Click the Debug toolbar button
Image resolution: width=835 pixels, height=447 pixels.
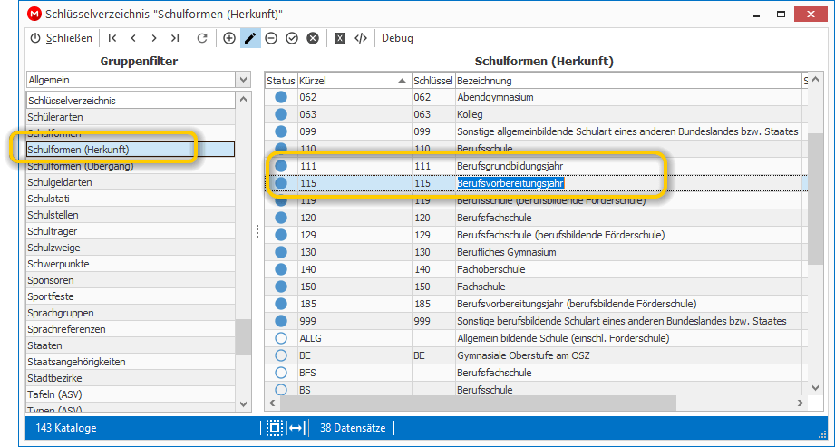point(397,38)
